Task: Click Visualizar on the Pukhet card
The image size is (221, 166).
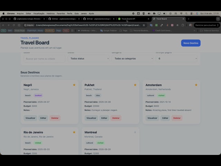Action: [91, 118]
